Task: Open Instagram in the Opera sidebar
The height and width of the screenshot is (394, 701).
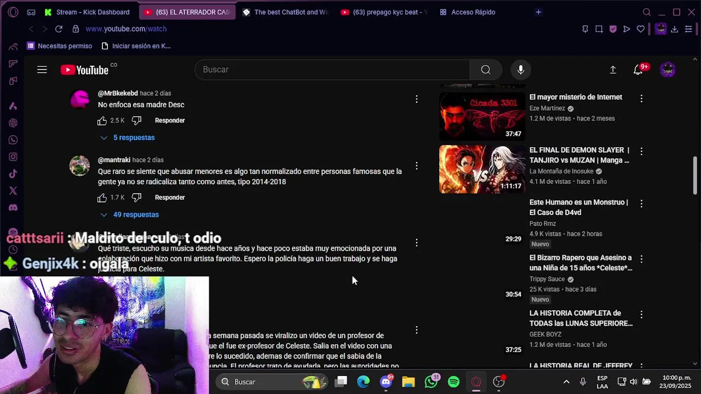Action: 13,157
